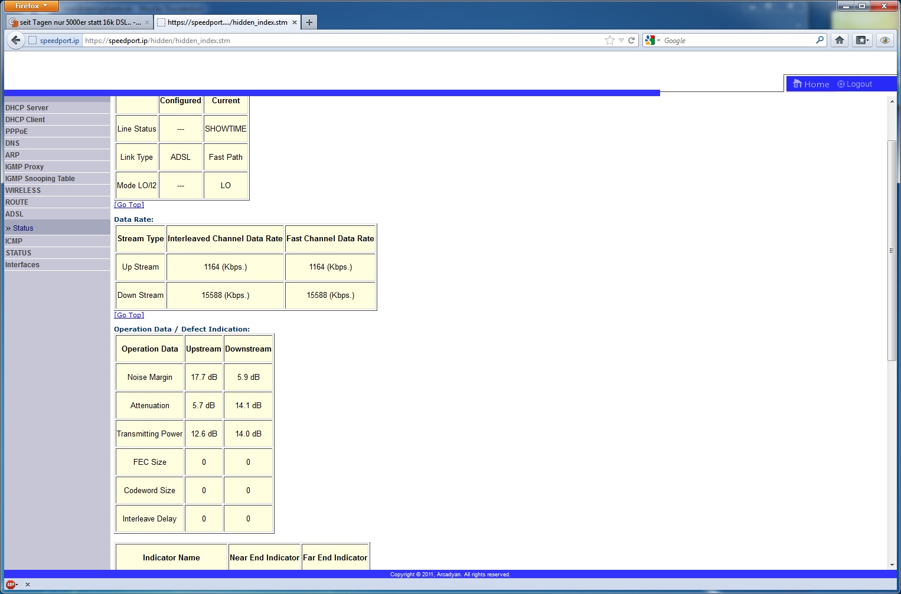The height and width of the screenshot is (594, 901).
Task: Open URL history dropdown arrow
Action: click(x=621, y=40)
